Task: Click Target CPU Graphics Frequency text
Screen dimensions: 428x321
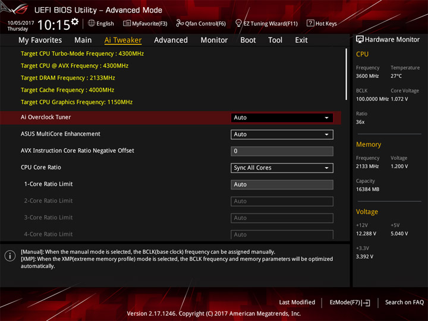Action: coord(77,102)
